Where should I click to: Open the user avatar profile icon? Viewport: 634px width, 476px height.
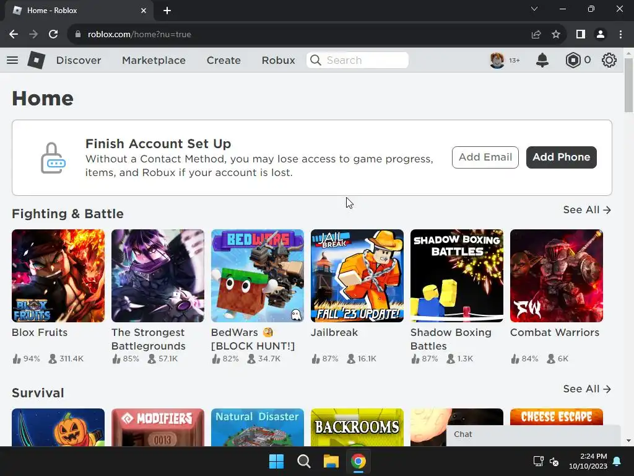(x=497, y=60)
